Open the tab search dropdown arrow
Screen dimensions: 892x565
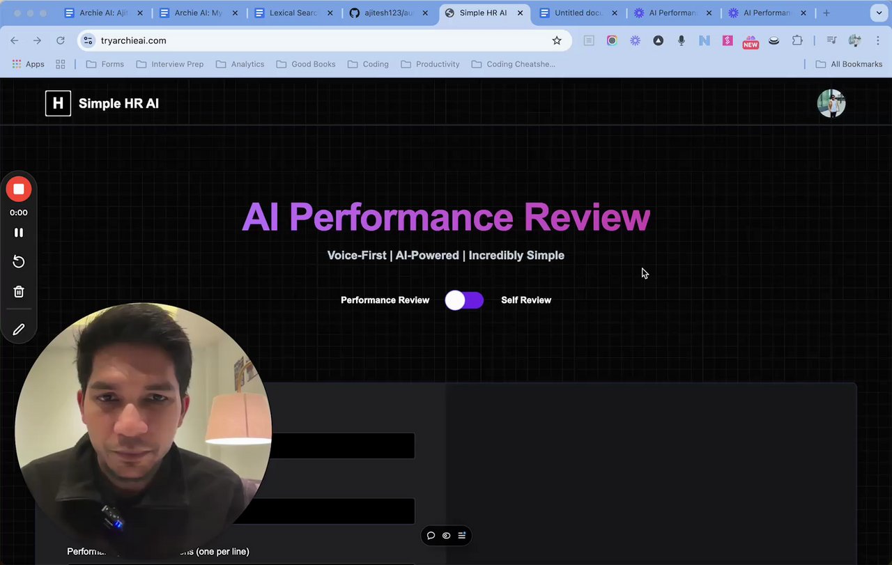[x=879, y=13]
